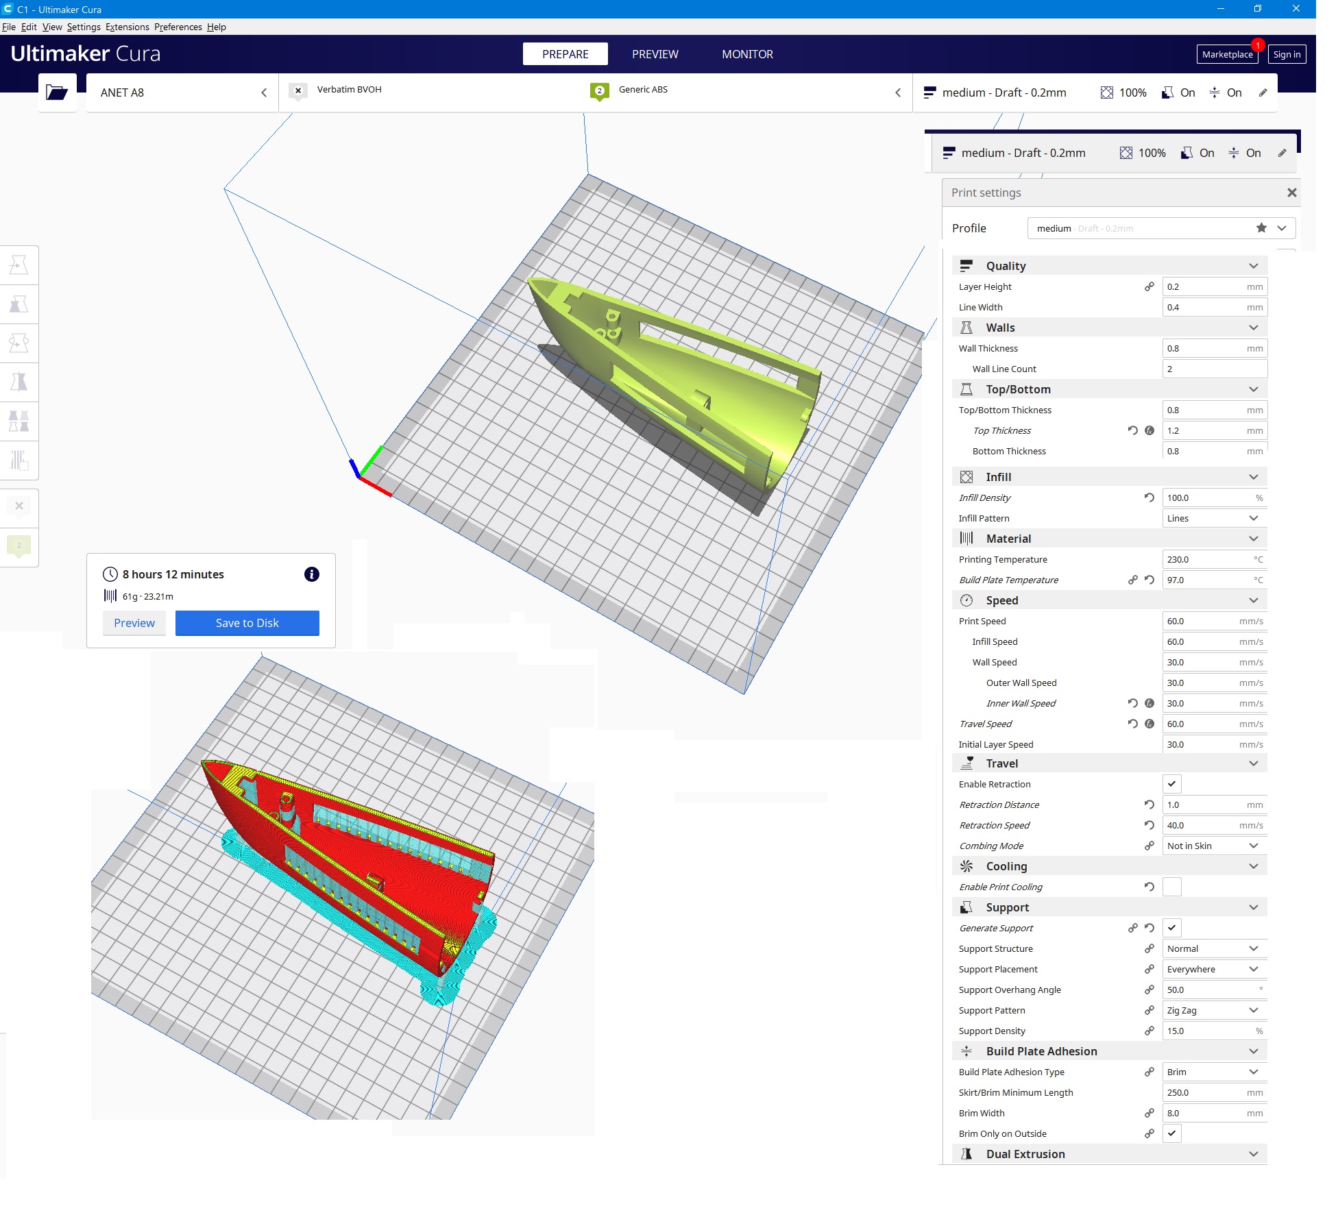1338x1228 pixels.
Task: Uncheck Brim Only on Outside
Action: coord(1171,1133)
